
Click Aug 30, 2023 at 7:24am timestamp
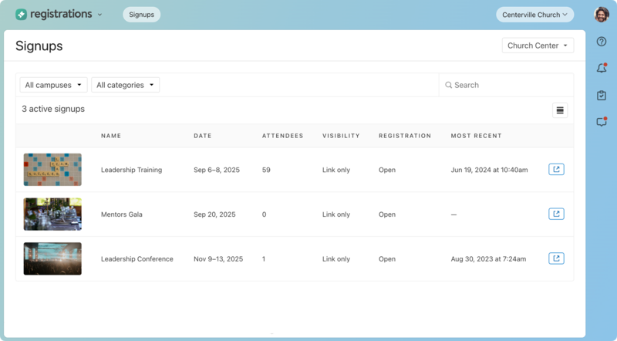tap(488, 258)
